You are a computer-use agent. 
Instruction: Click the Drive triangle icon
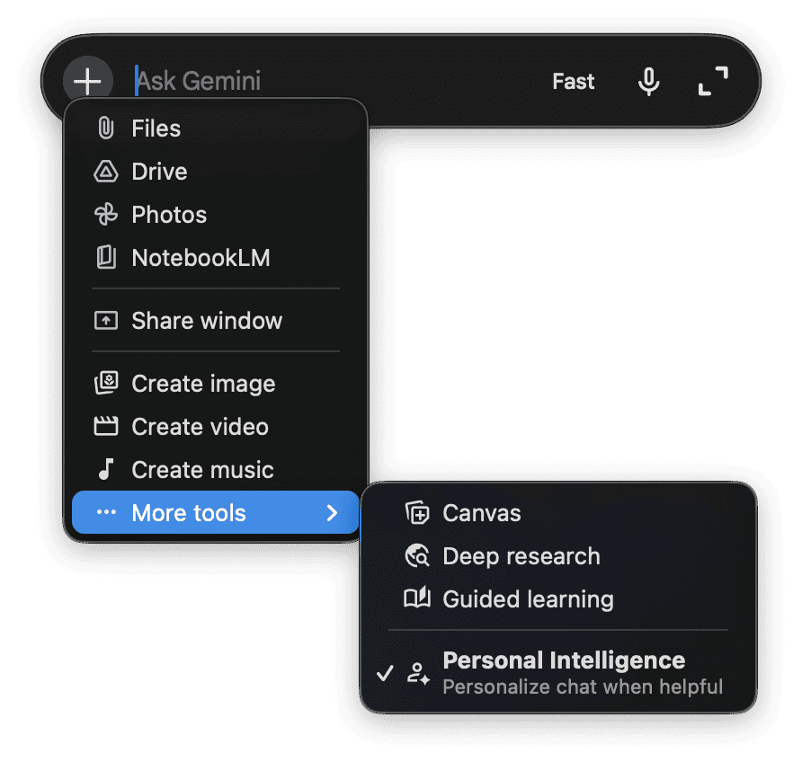[x=106, y=172]
